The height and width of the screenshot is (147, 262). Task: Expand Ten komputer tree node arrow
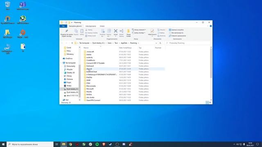coord(61,63)
